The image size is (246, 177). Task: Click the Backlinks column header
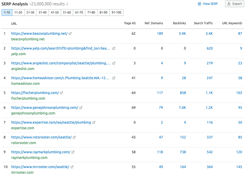pos(180,23)
